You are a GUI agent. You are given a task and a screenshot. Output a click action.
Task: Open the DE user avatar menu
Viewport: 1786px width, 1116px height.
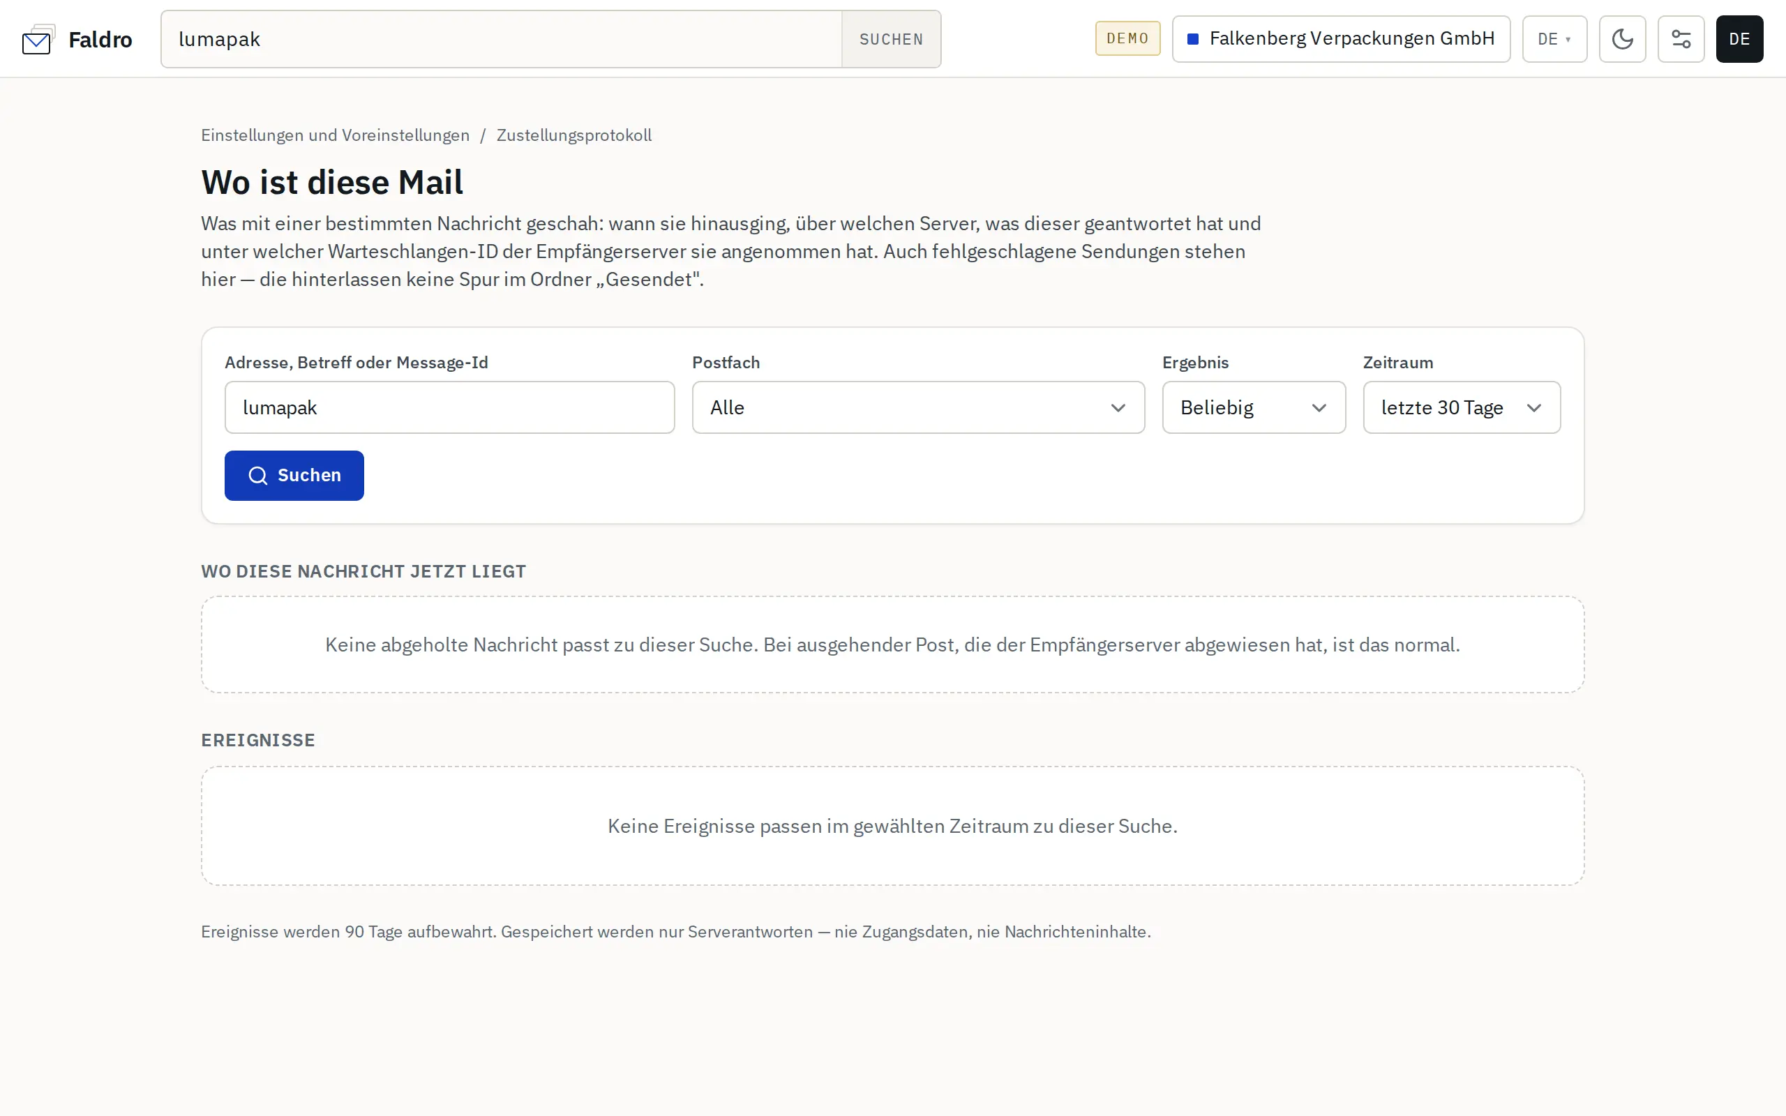click(x=1739, y=39)
